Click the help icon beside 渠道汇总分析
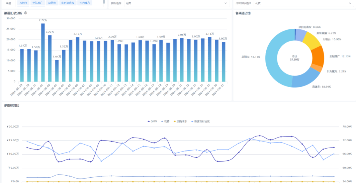 point(25,13)
